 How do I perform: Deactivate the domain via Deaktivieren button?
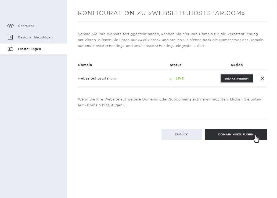[236, 78]
